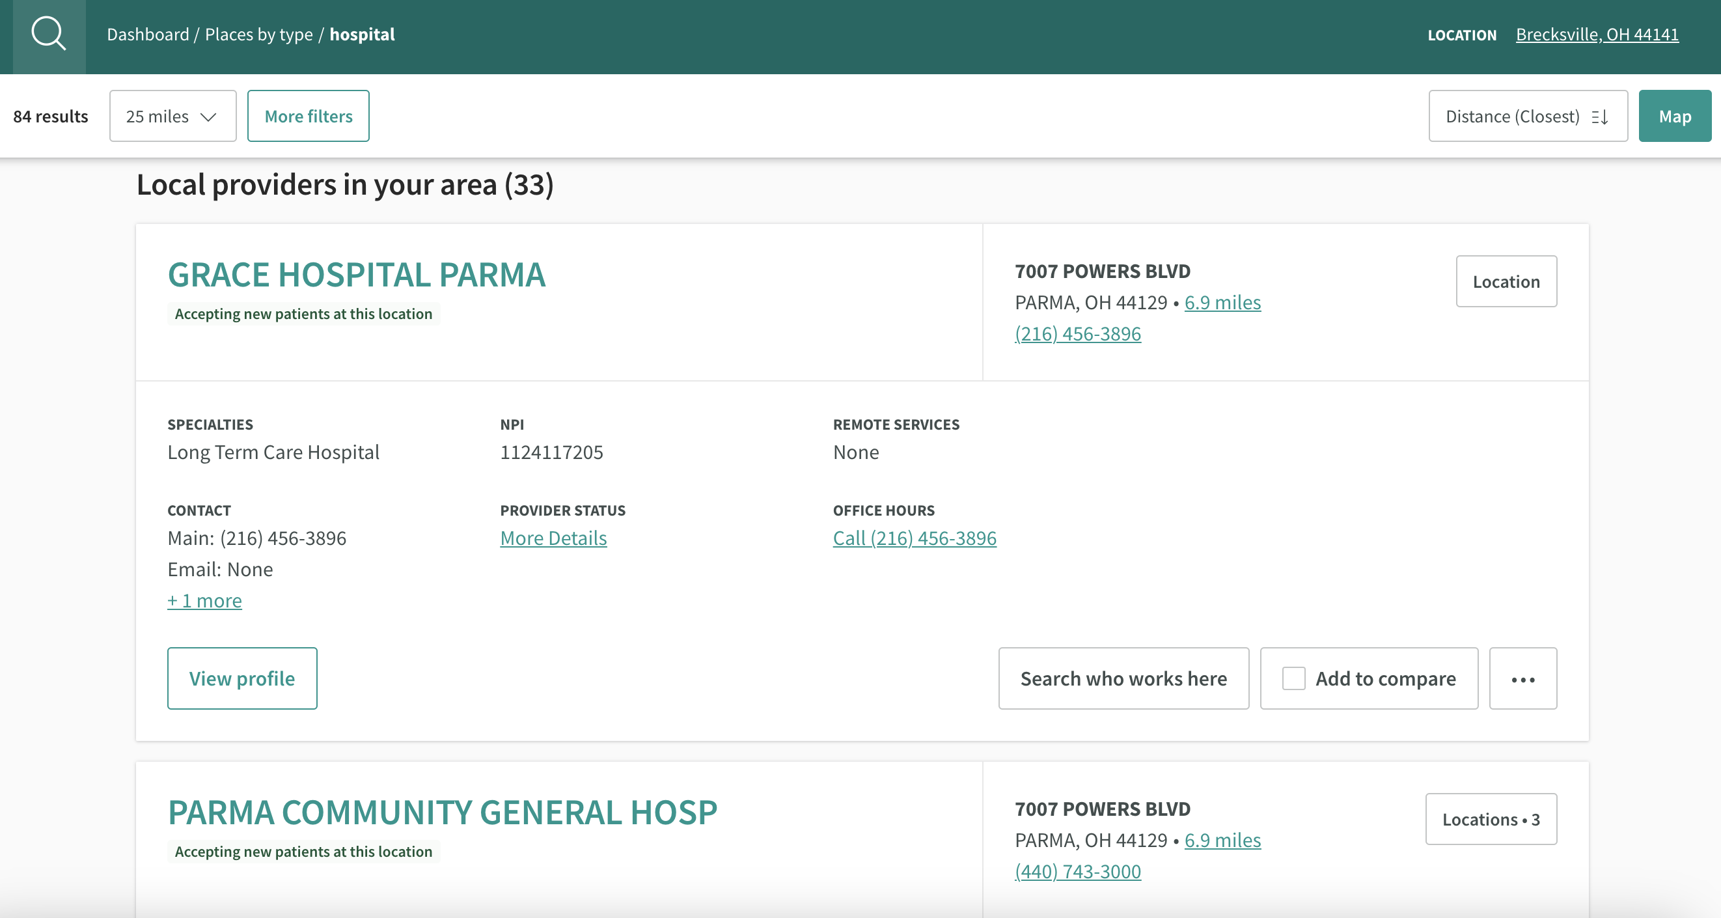Open the 25 miles radius dropdown
Viewport: 1721px width, 918px height.
[173, 117]
